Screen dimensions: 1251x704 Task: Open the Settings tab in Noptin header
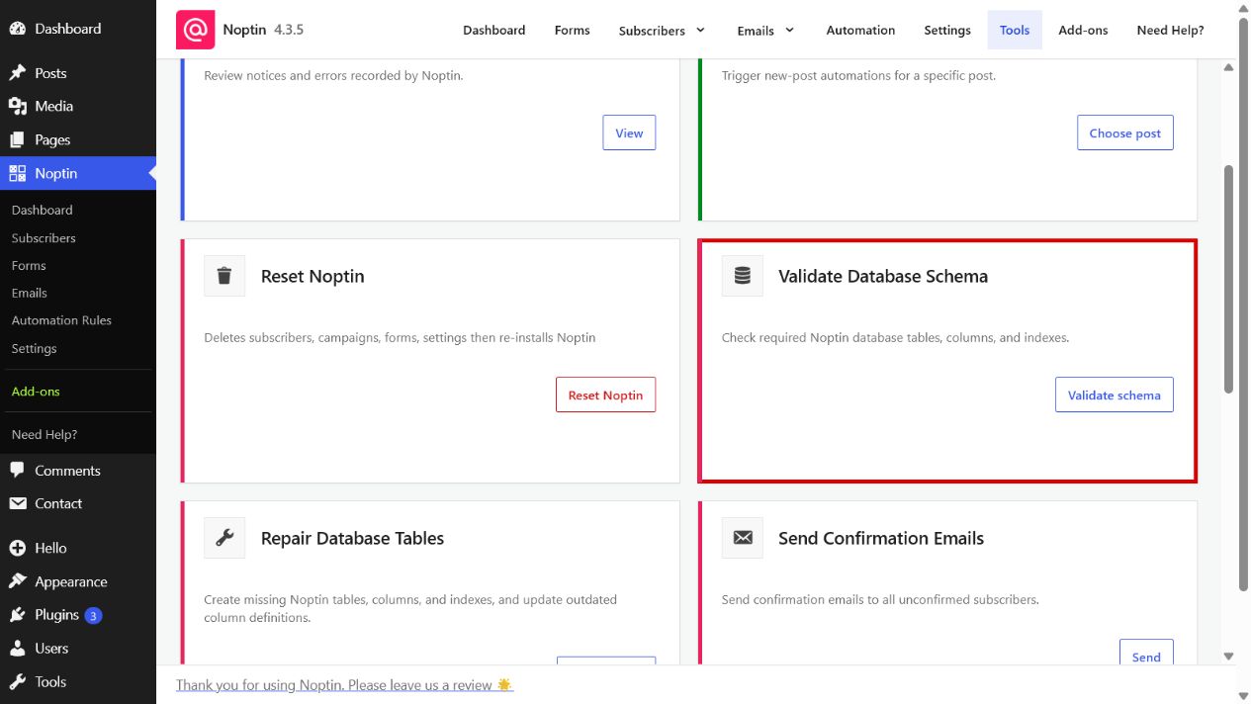point(947,31)
